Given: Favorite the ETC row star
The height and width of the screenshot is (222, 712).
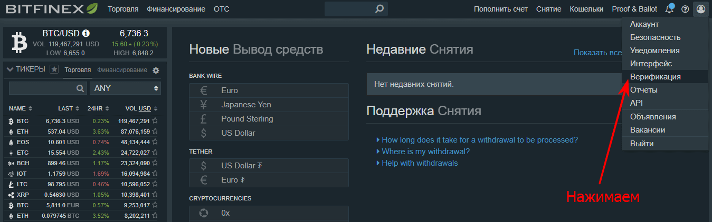Looking at the screenshot, I should [x=155, y=153].
